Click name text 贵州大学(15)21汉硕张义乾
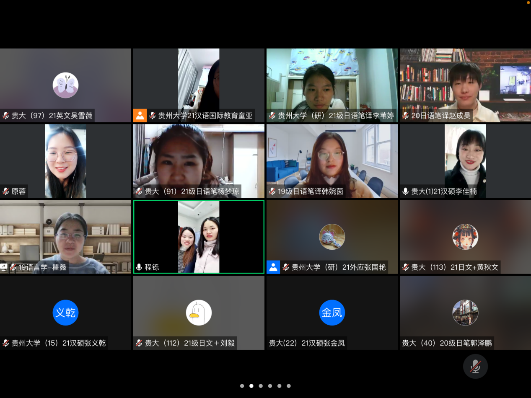The width and height of the screenshot is (531, 398). 59,343
